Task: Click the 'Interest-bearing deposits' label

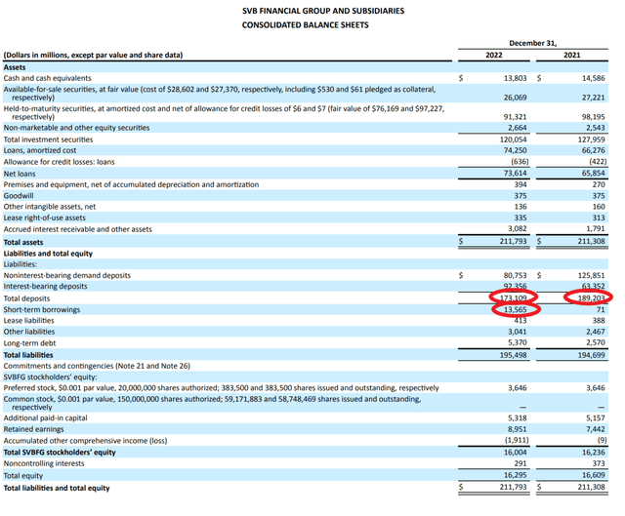Action: point(46,286)
